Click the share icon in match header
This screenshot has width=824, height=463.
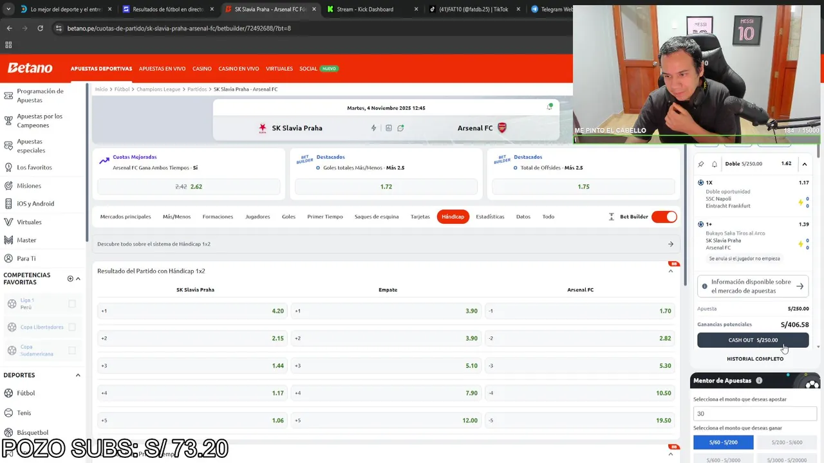click(x=400, y=128)
